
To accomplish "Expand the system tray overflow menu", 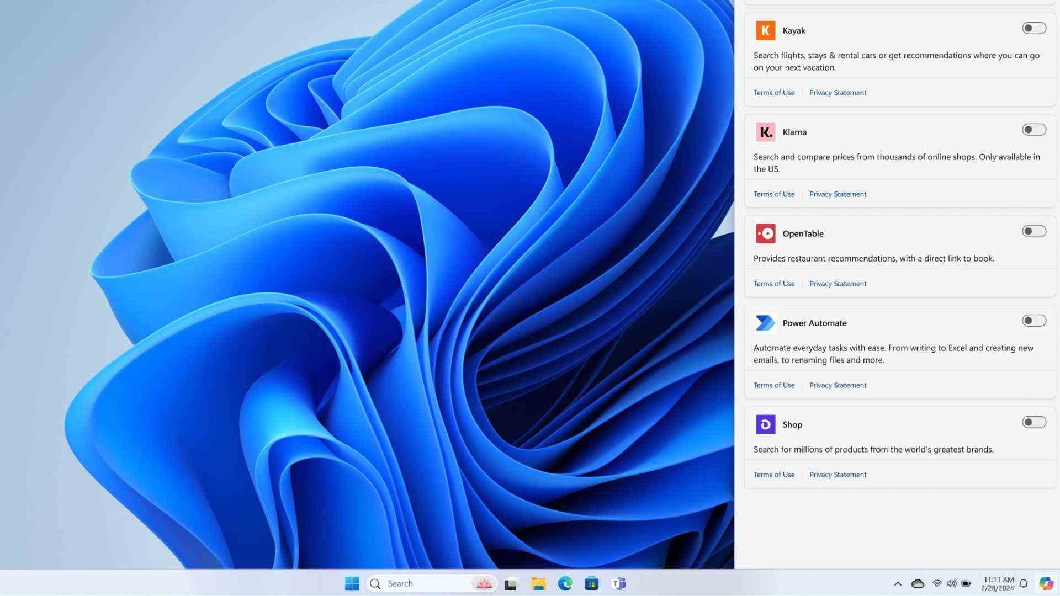I will click(898, 583).
